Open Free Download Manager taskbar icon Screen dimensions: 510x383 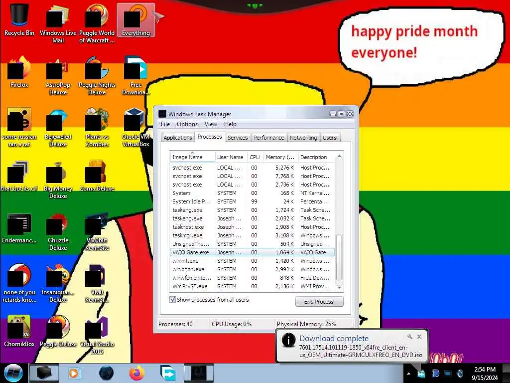(x=168, y=373)
